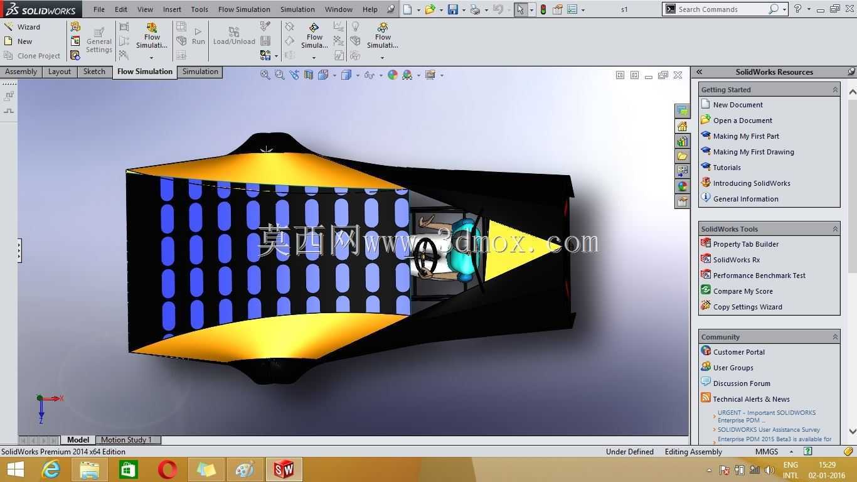Click the Open a Document link
857x482 pixels.
743,120
